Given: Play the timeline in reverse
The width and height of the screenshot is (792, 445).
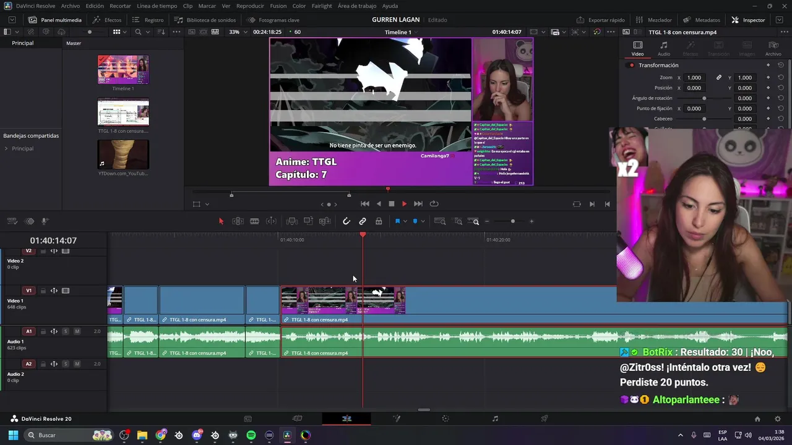Looking at the screenshot, I should 379,204.
